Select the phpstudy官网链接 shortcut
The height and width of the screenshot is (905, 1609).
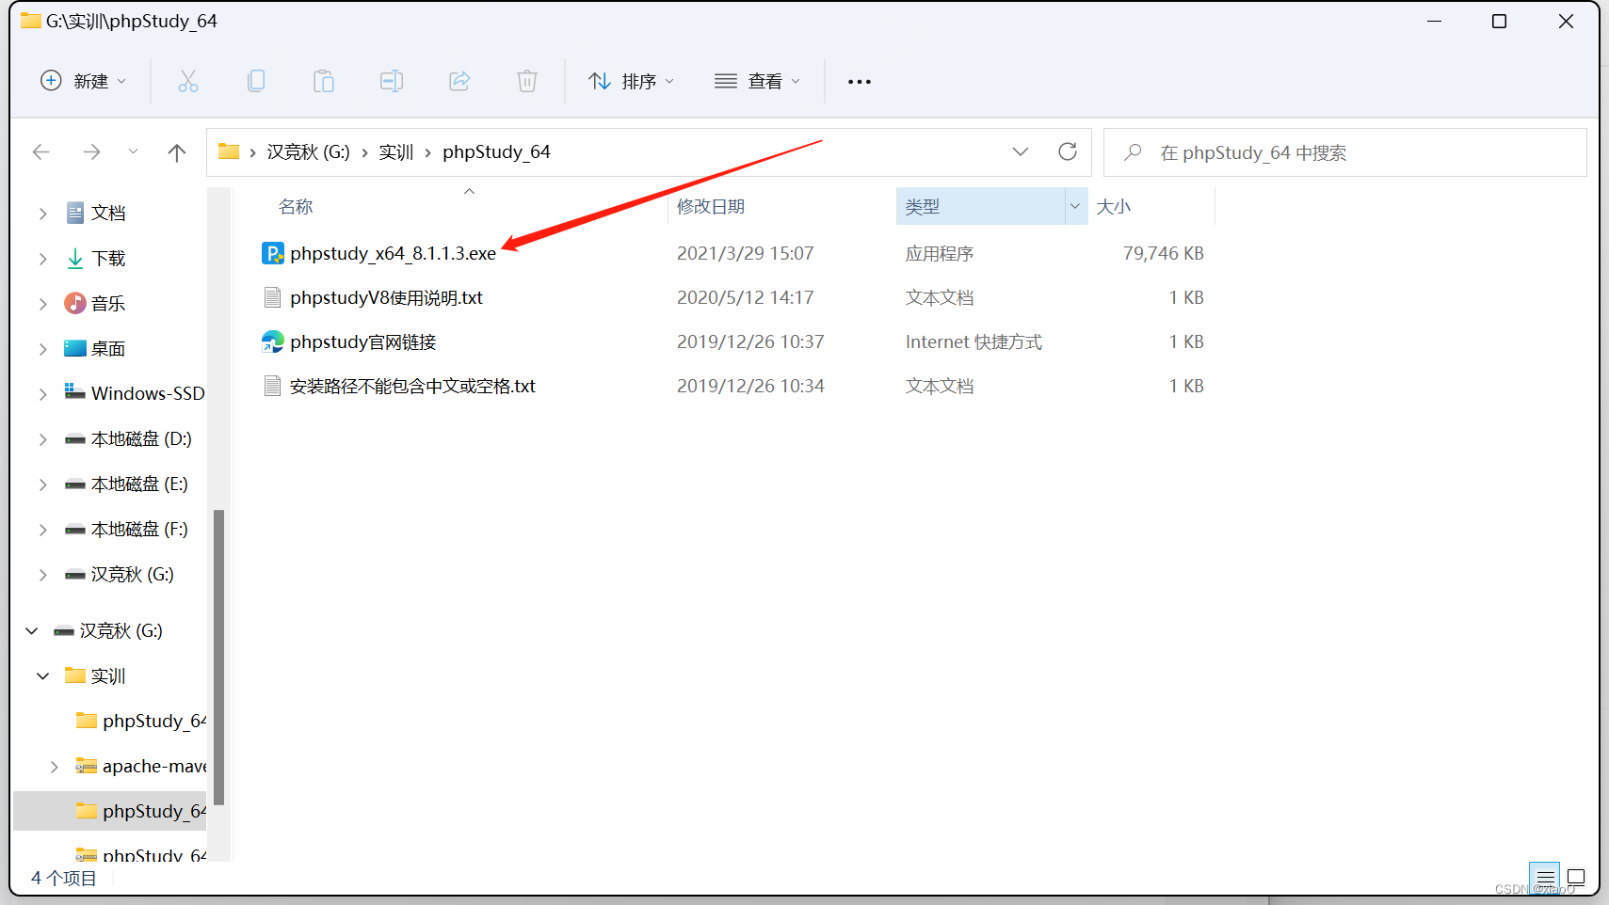click(362, 341)
